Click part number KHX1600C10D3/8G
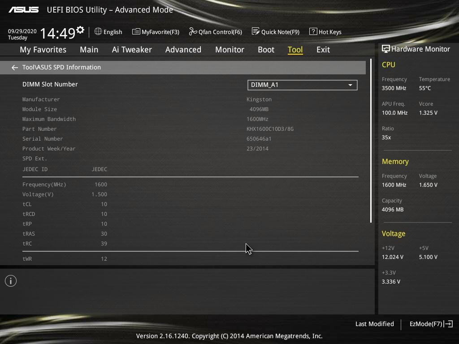The width and height of the screenshot is (459, 344). (270, 129)
